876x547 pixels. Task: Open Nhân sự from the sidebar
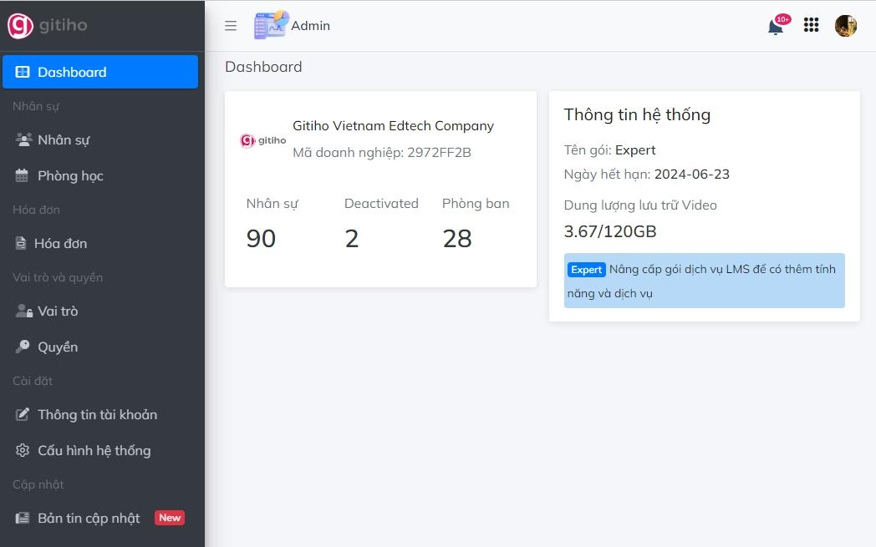(x=64, y=139)
